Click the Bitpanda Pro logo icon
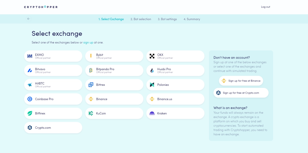308x153 pixels. (x=91, y=70)
